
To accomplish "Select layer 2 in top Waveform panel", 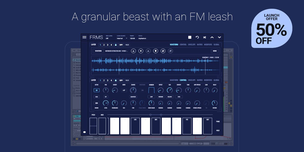I will (x=104, y=45).
